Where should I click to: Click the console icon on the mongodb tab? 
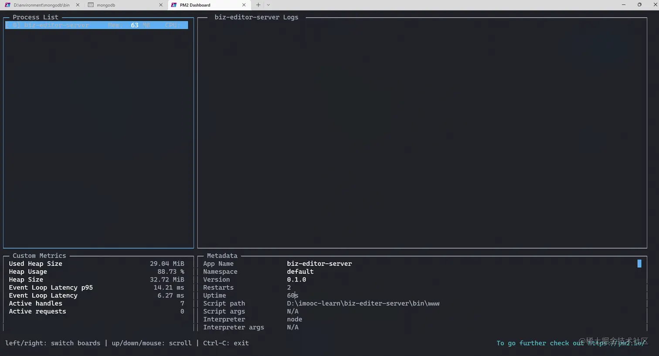click(91, 5)
